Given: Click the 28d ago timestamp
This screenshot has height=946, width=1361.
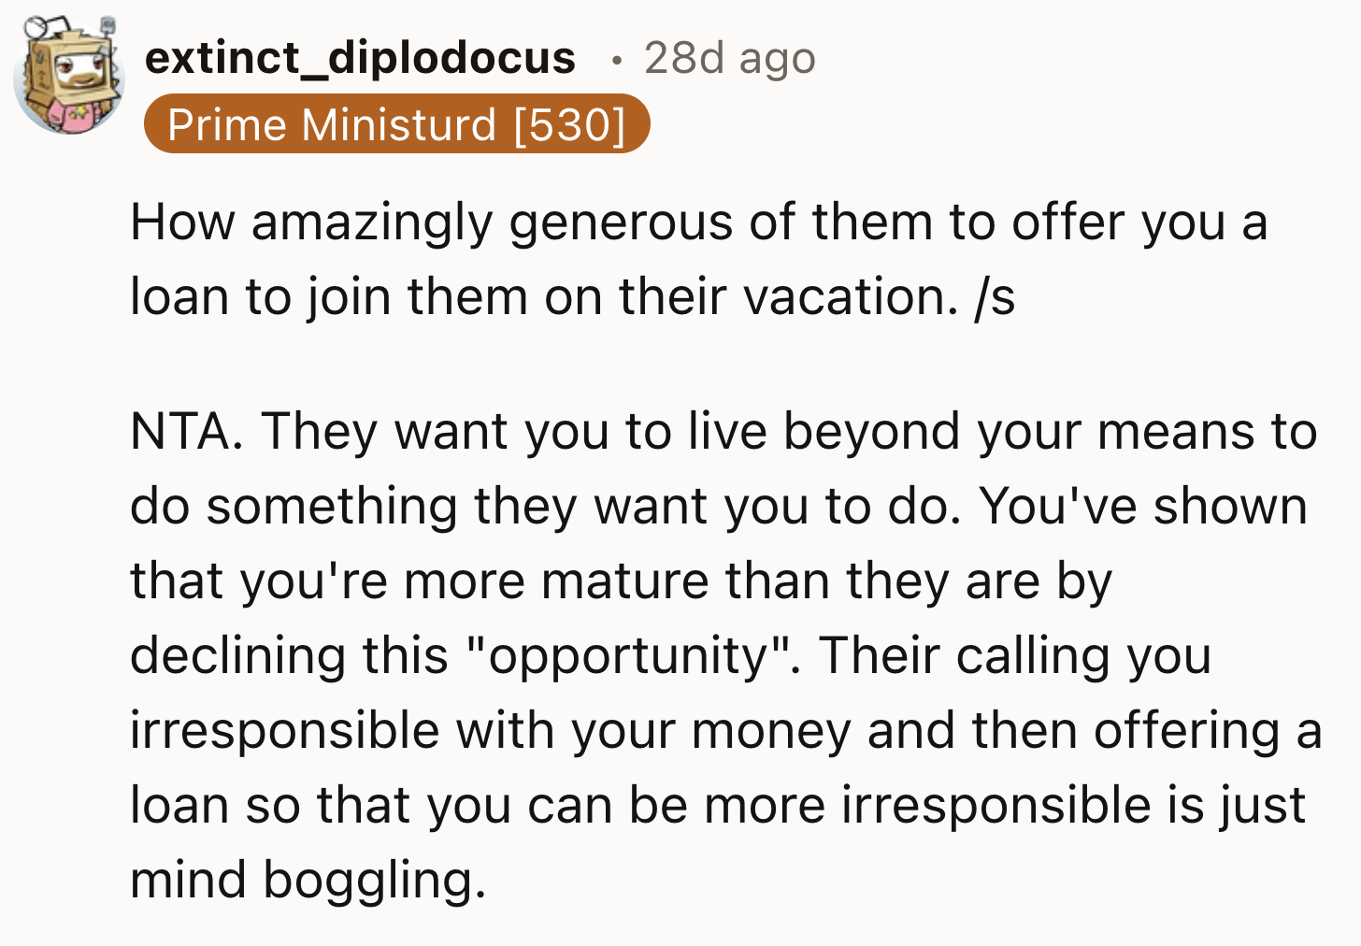Looking at the screenshot, I should tap(729, 58).
